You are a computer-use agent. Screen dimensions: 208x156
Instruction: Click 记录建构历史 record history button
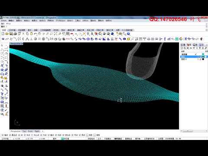149,139
